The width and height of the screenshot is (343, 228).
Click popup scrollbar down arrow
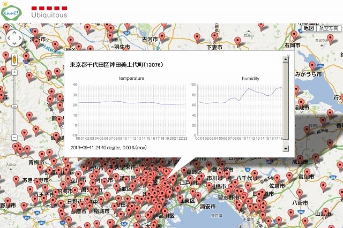[x=286, y=149]
